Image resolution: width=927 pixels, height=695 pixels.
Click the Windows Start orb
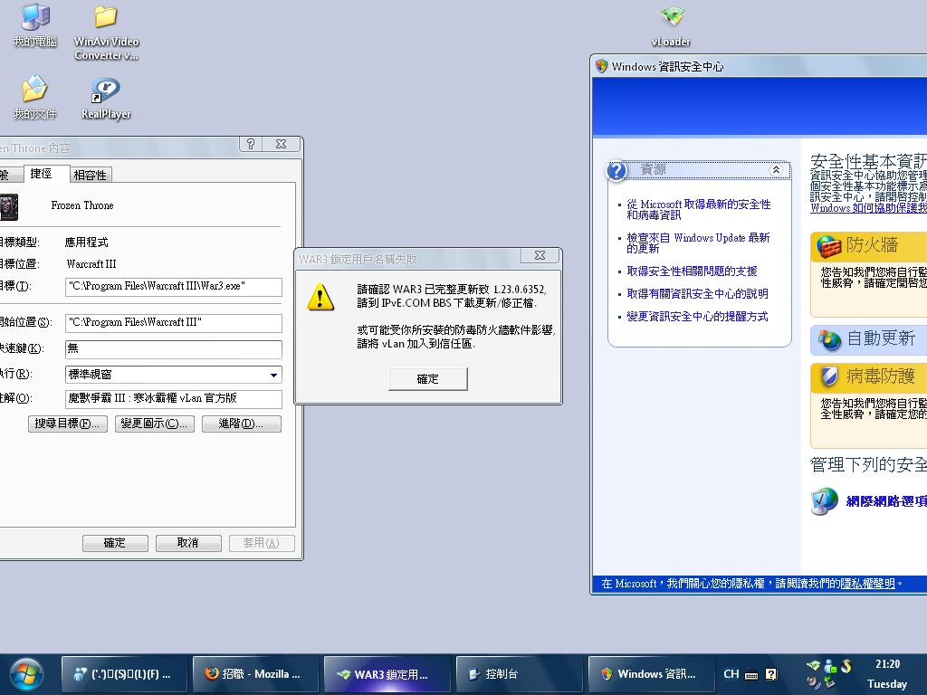26,673
